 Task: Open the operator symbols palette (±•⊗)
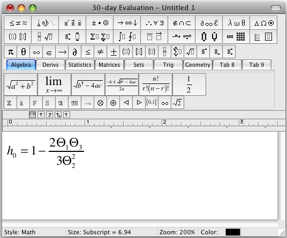pyautogui.click(x=100, y=23)
